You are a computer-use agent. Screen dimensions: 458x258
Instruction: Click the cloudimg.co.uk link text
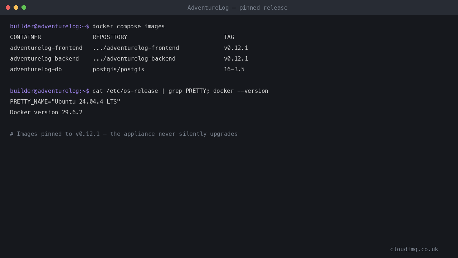pos(414,249)
